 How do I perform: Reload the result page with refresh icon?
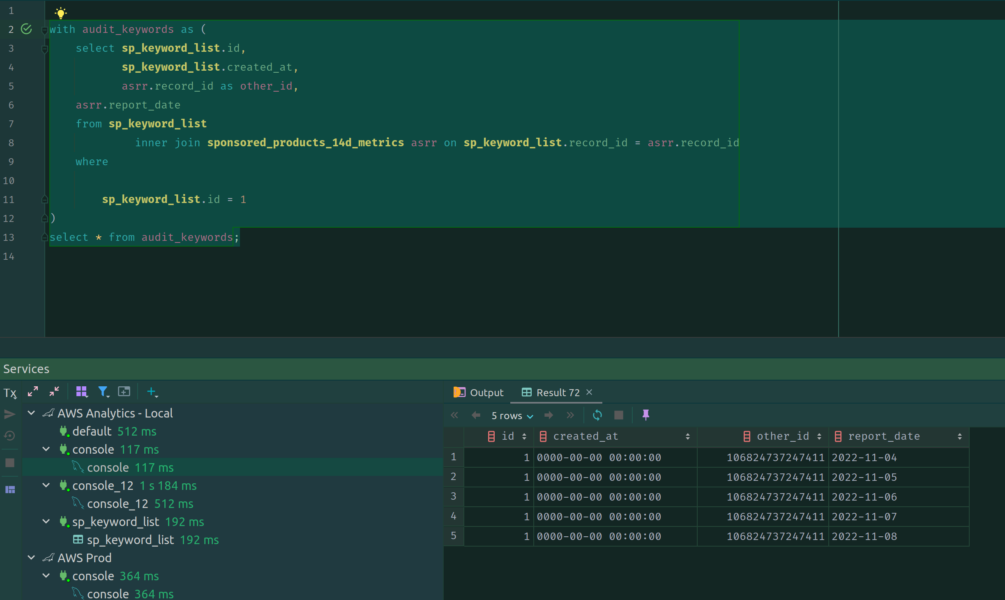(x=597, y=415)
